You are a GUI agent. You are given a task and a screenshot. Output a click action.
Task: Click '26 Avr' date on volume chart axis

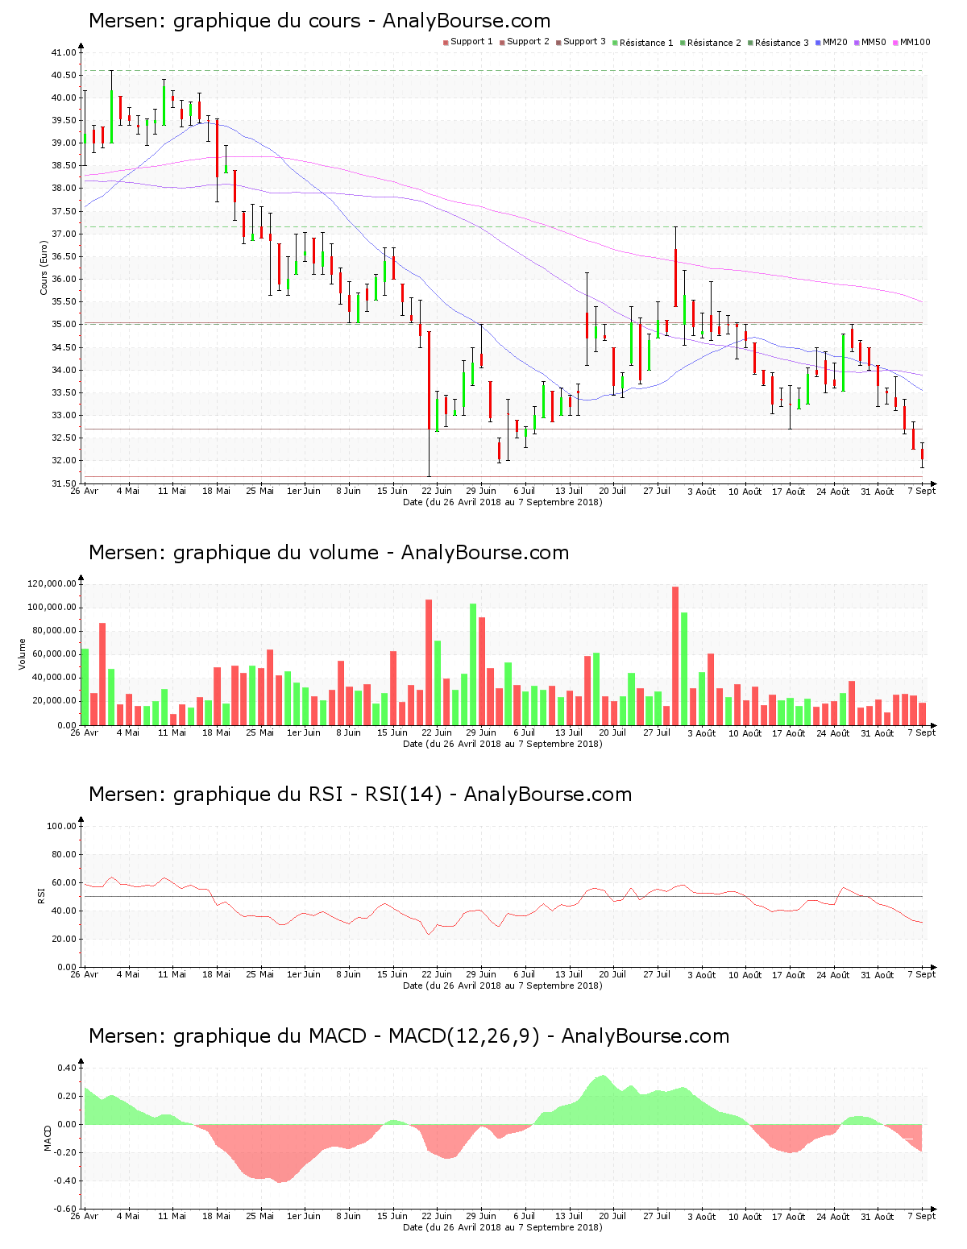click(84, 732)
